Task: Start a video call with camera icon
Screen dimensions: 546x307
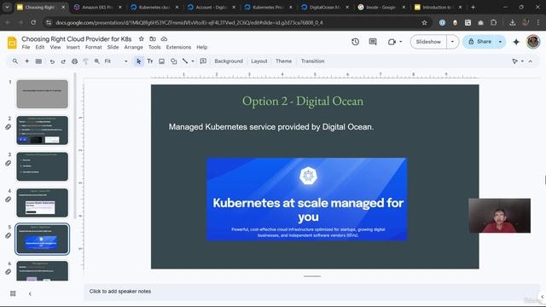Action: pyautogui.click(x=392, y=42)
